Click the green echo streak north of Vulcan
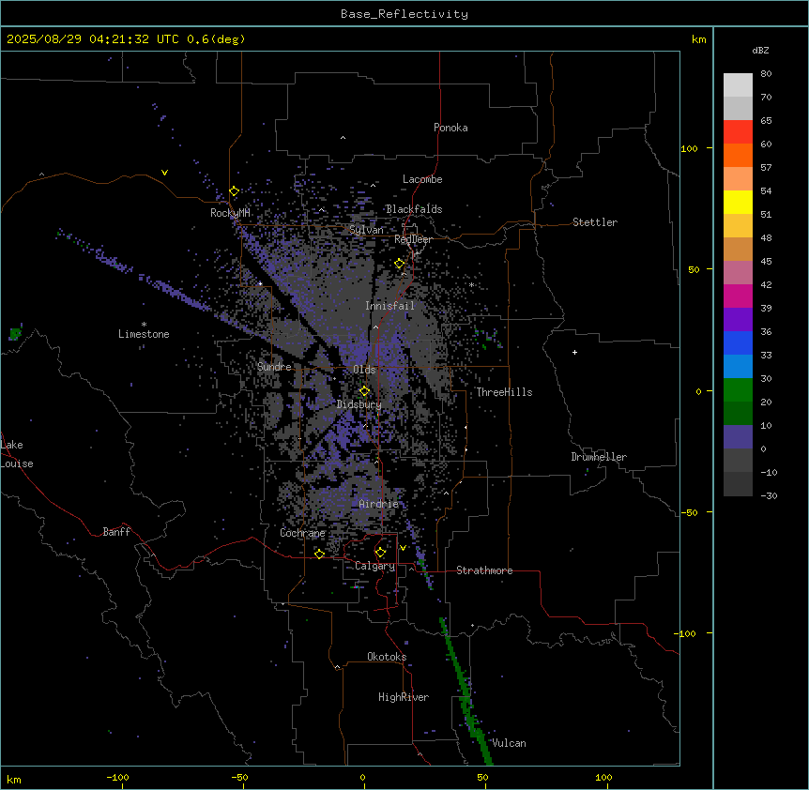Viewport: 809px width, 790px height. pos(466,693)
